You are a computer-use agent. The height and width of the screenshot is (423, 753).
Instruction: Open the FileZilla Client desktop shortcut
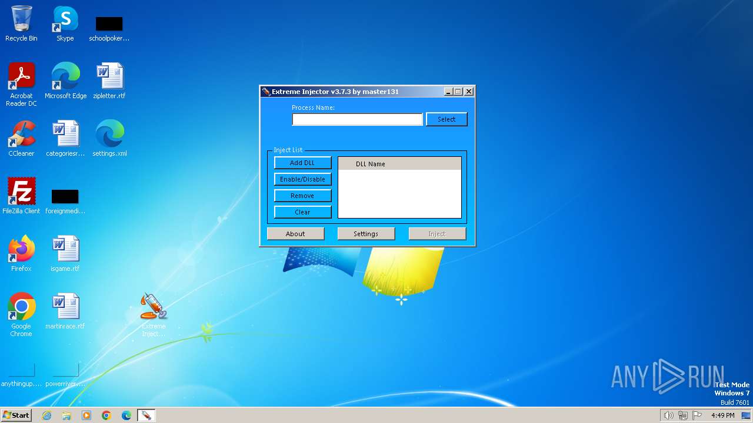[x=21, y=196]
